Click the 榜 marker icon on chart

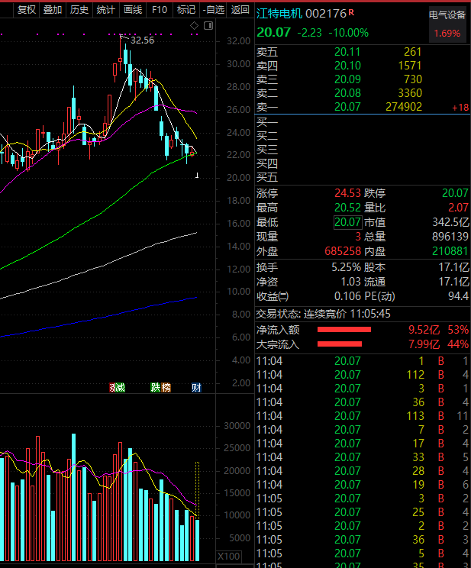click(165, 388)
